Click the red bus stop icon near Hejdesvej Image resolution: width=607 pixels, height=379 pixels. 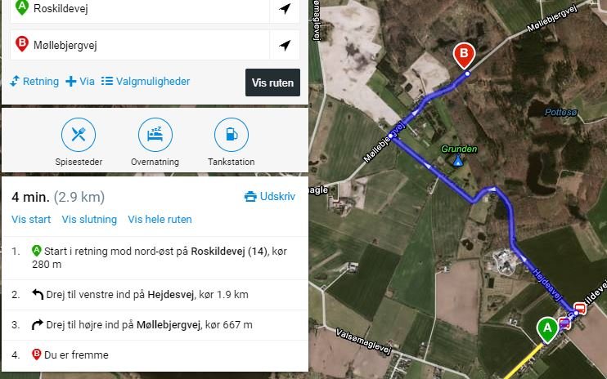click(580, 309)
